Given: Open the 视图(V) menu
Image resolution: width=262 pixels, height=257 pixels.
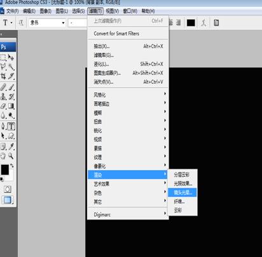Looking at the screenshot, I should (113, 11).
